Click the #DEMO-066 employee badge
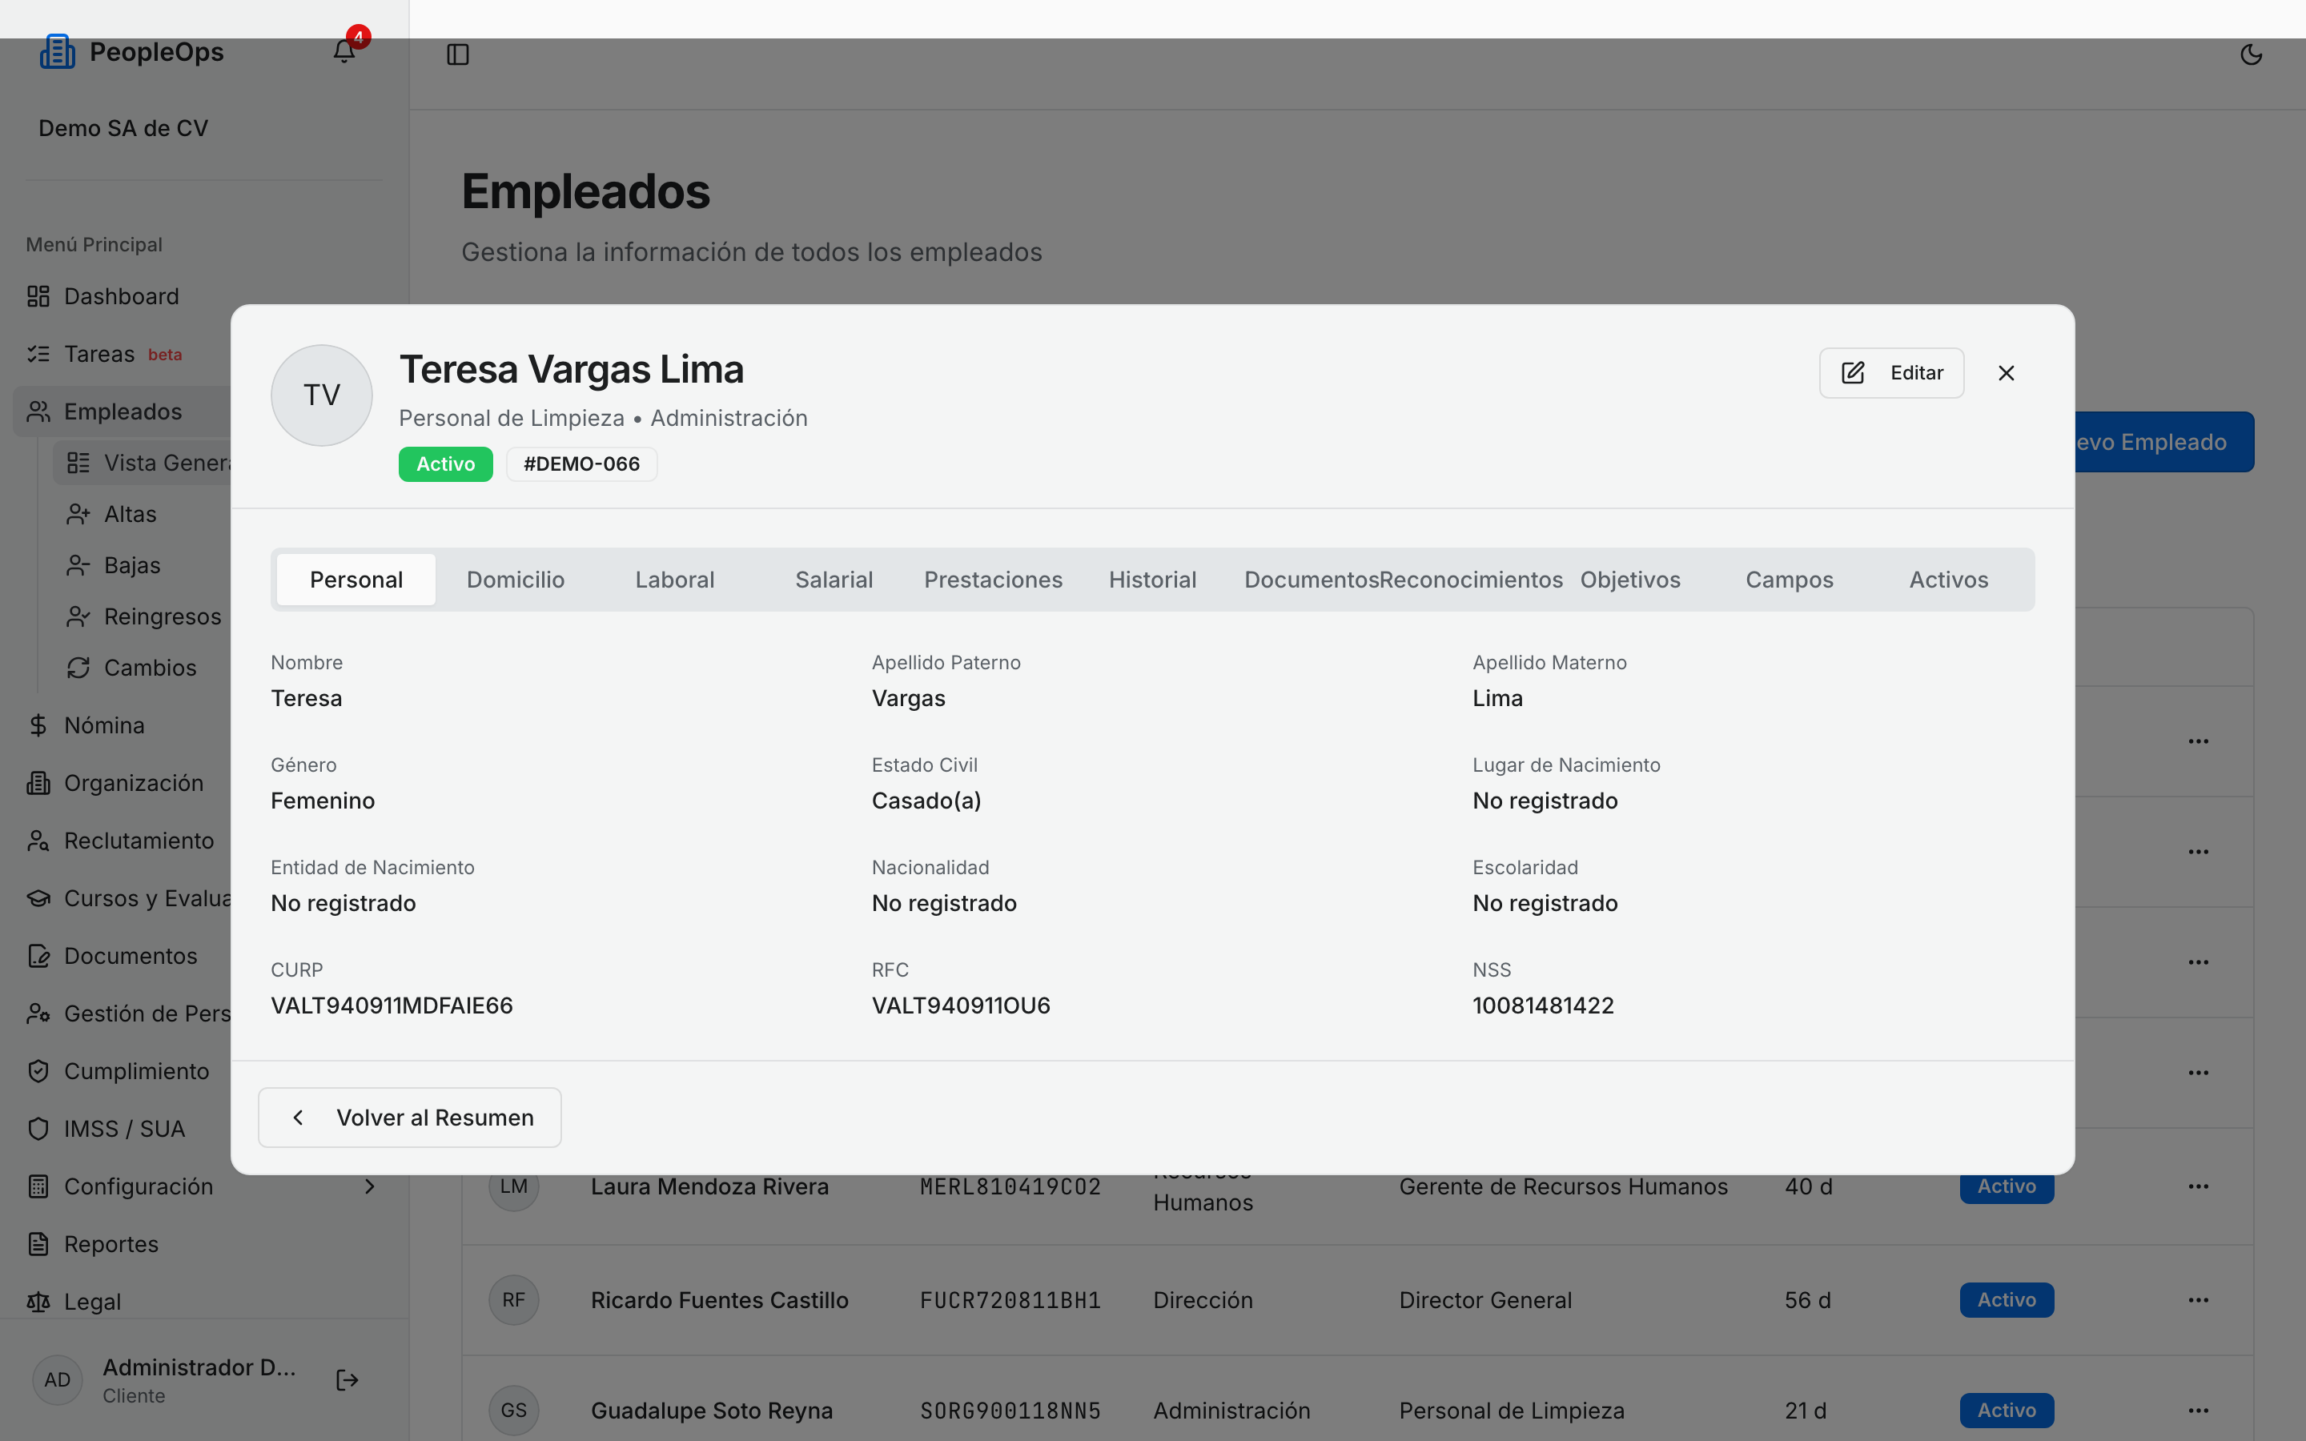Viewport: 2306px width, 1441px height. click(581, 464)
